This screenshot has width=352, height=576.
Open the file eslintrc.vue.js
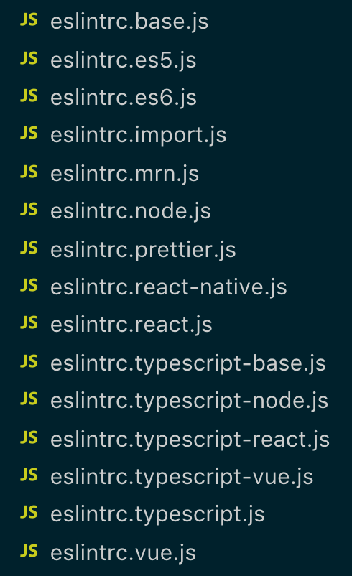(123, 553)
